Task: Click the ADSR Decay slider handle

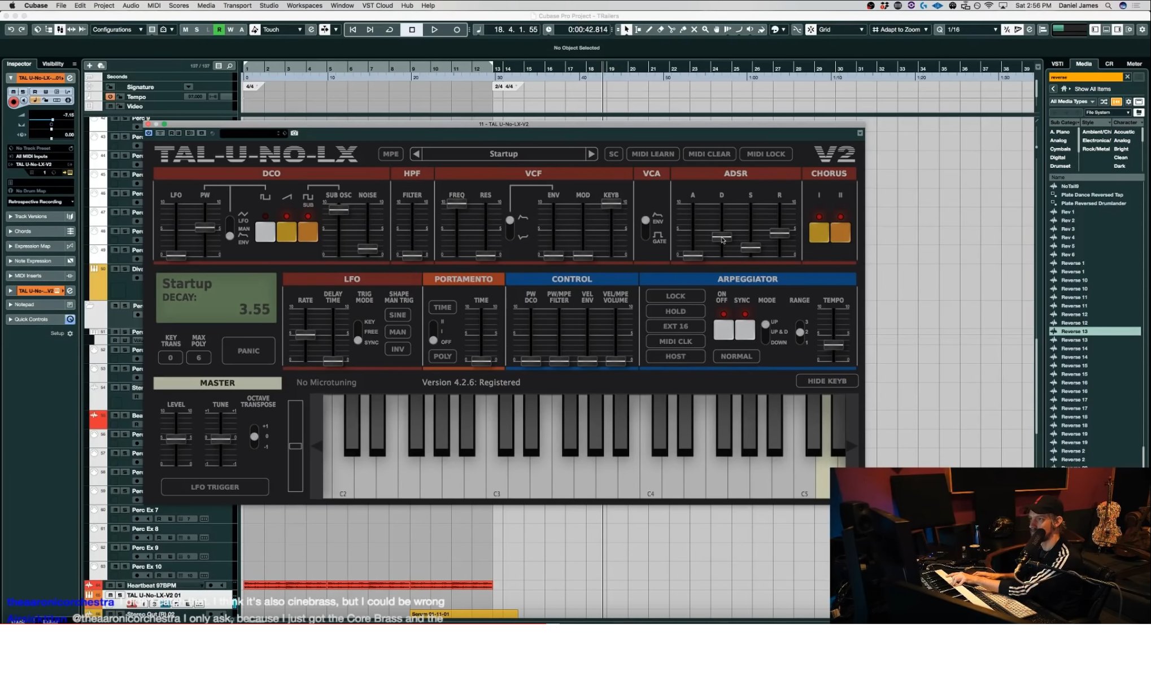Action: tap(721, 237)
